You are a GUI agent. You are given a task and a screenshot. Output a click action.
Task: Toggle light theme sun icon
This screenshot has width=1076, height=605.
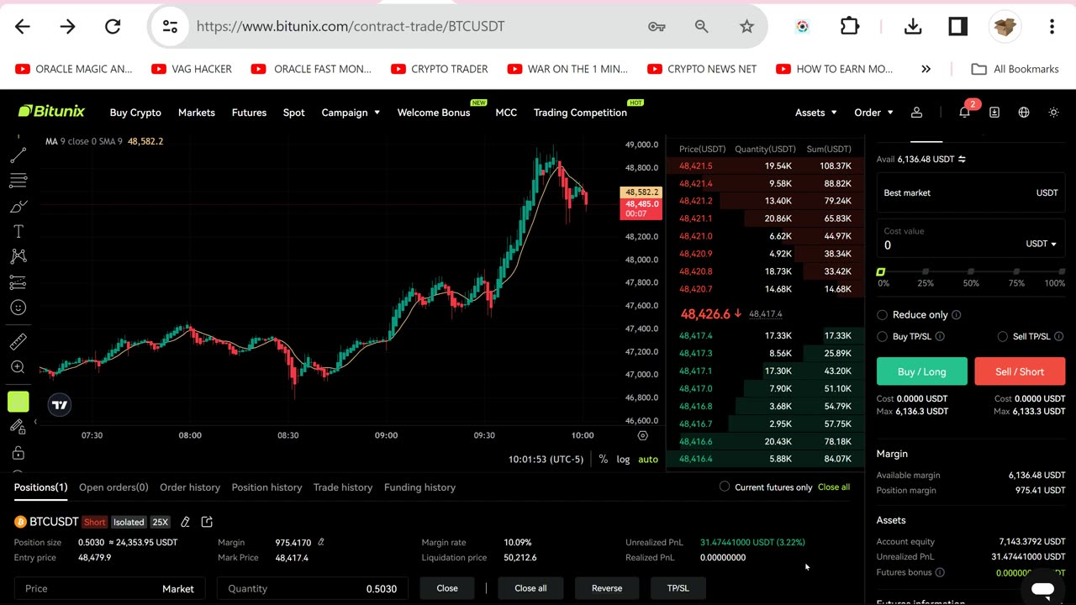[x=1053, y=112]
